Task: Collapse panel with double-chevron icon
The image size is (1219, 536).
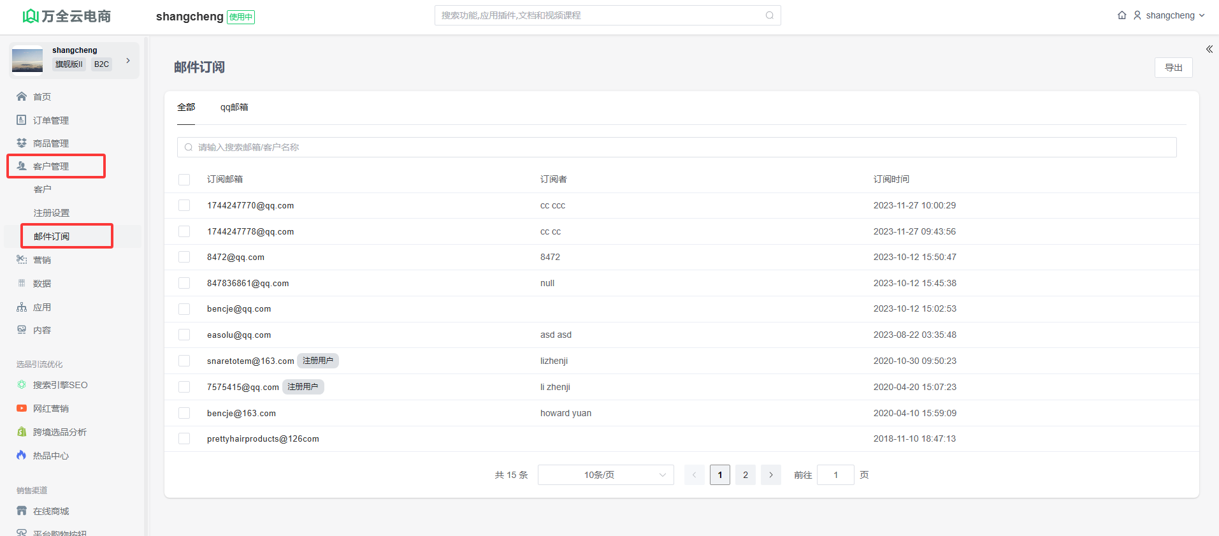Action: click(1209, 49)
